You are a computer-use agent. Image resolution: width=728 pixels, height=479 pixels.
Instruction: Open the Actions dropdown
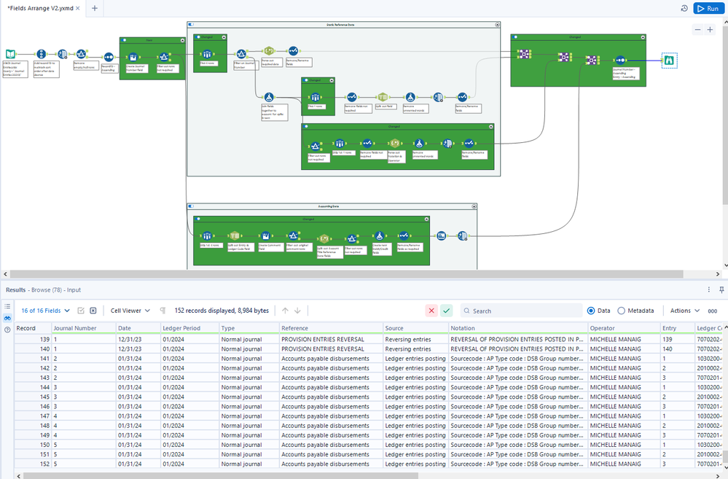pyautogui.click(x=684, y=311)
